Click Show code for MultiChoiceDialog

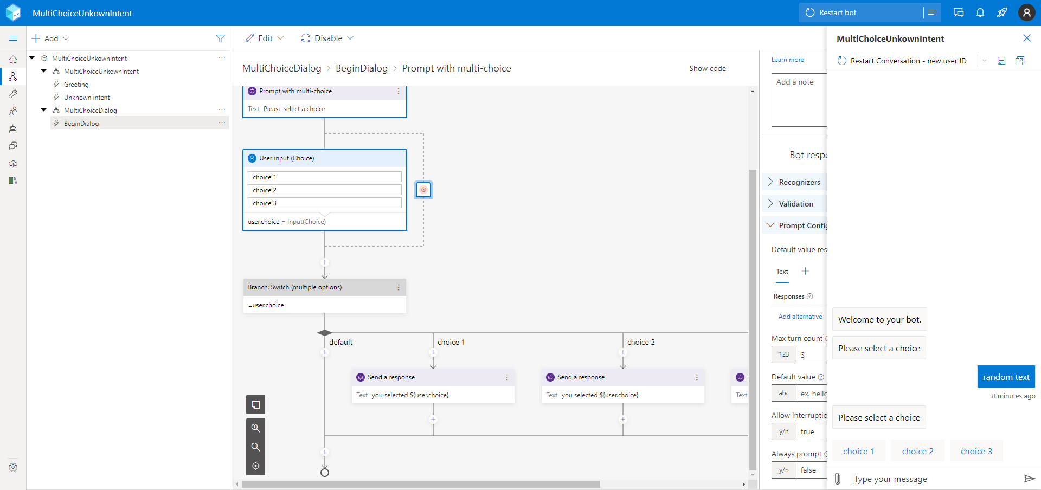(x=708, y=68)
